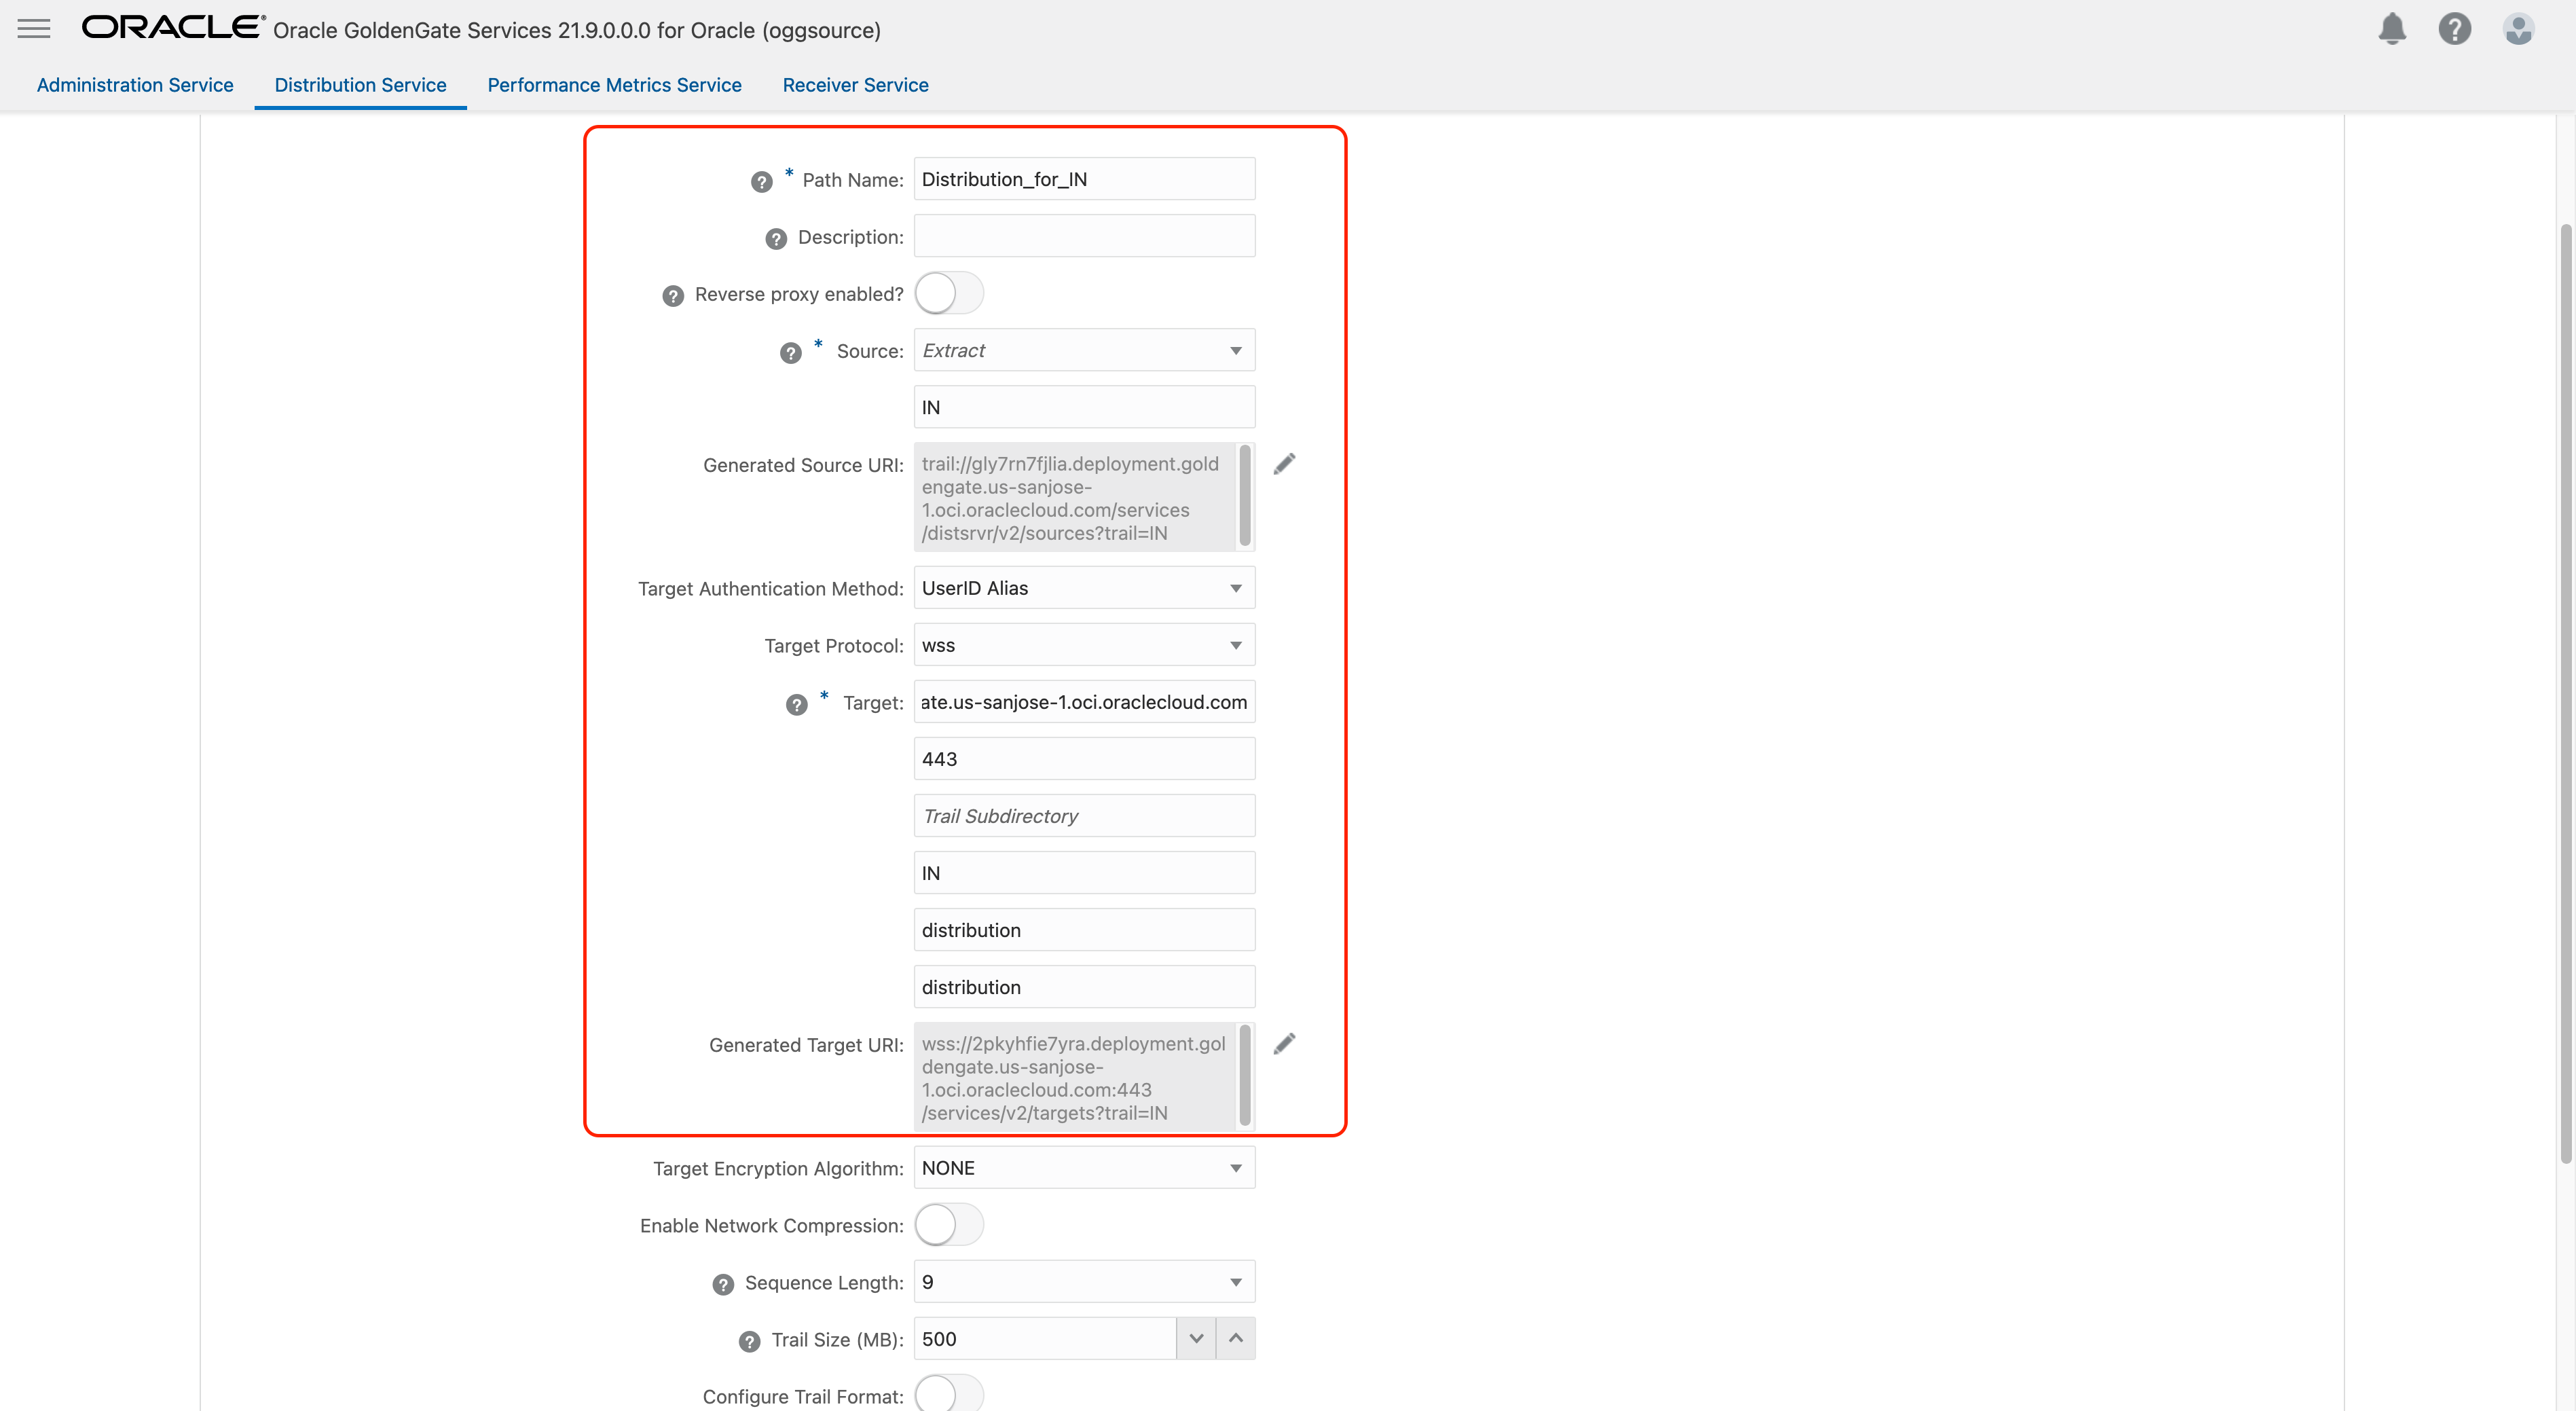Viewport: 2576px width, 1411px height.
Task: Edit the Generated Target URI with pencil icon
Action: click(1286, 1043)
